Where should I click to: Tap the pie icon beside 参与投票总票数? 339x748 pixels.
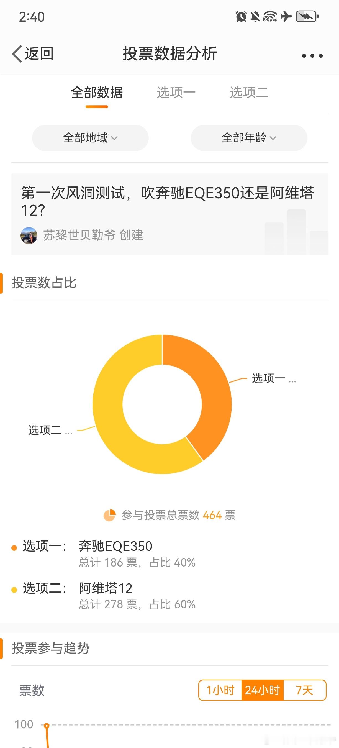pos(110,515)
